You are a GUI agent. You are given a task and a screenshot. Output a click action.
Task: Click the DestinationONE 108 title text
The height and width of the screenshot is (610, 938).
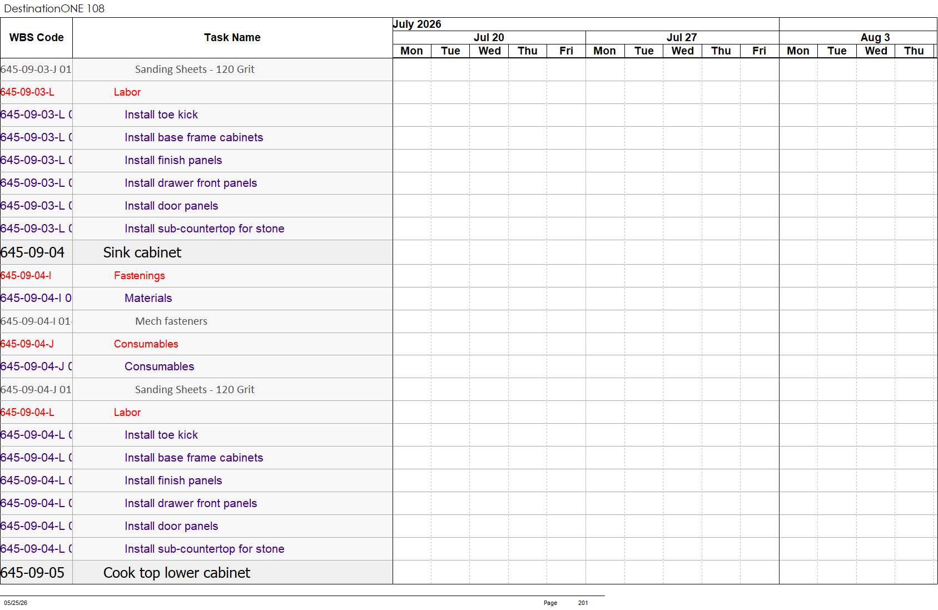(x=54, y=8)
